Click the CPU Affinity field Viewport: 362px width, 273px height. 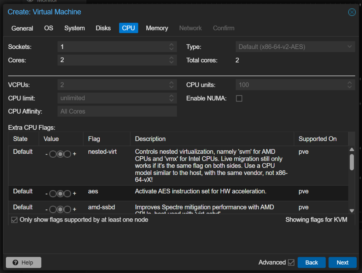(117, 111)
